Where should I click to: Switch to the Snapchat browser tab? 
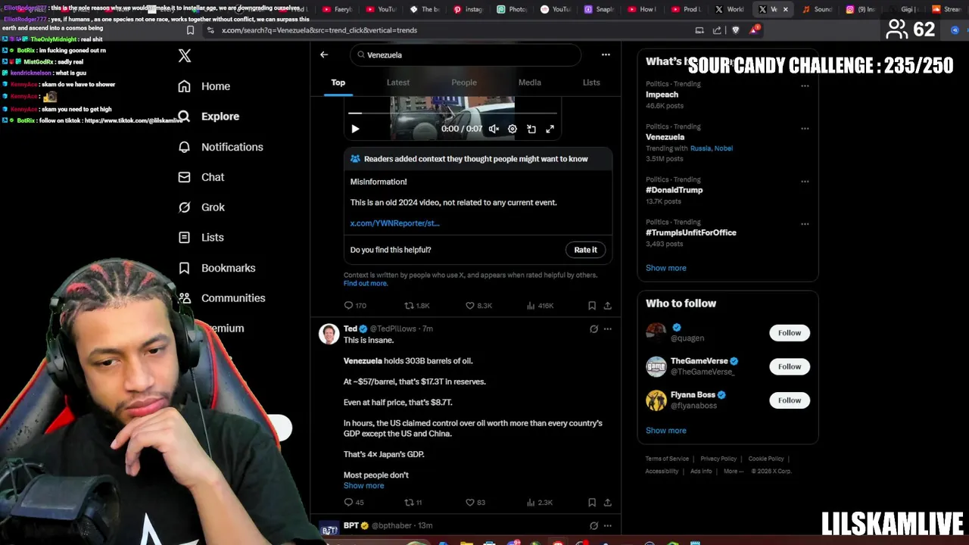pos(599,9)
